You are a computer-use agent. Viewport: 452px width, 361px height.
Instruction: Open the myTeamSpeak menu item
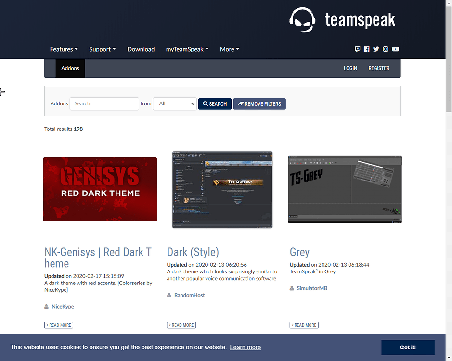187,49
